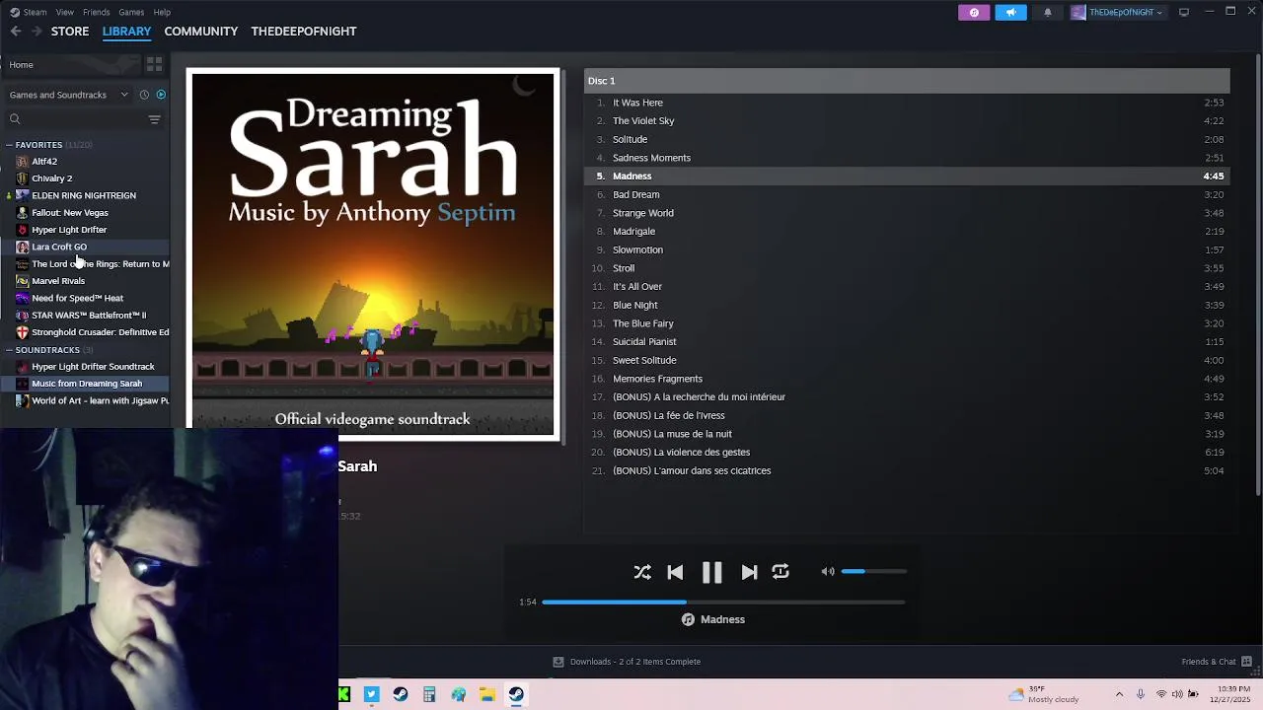Play track Suicidal Pianist
Viewport: 1263px width, 710px height.
pyautogui.click(x=907, y=342)
